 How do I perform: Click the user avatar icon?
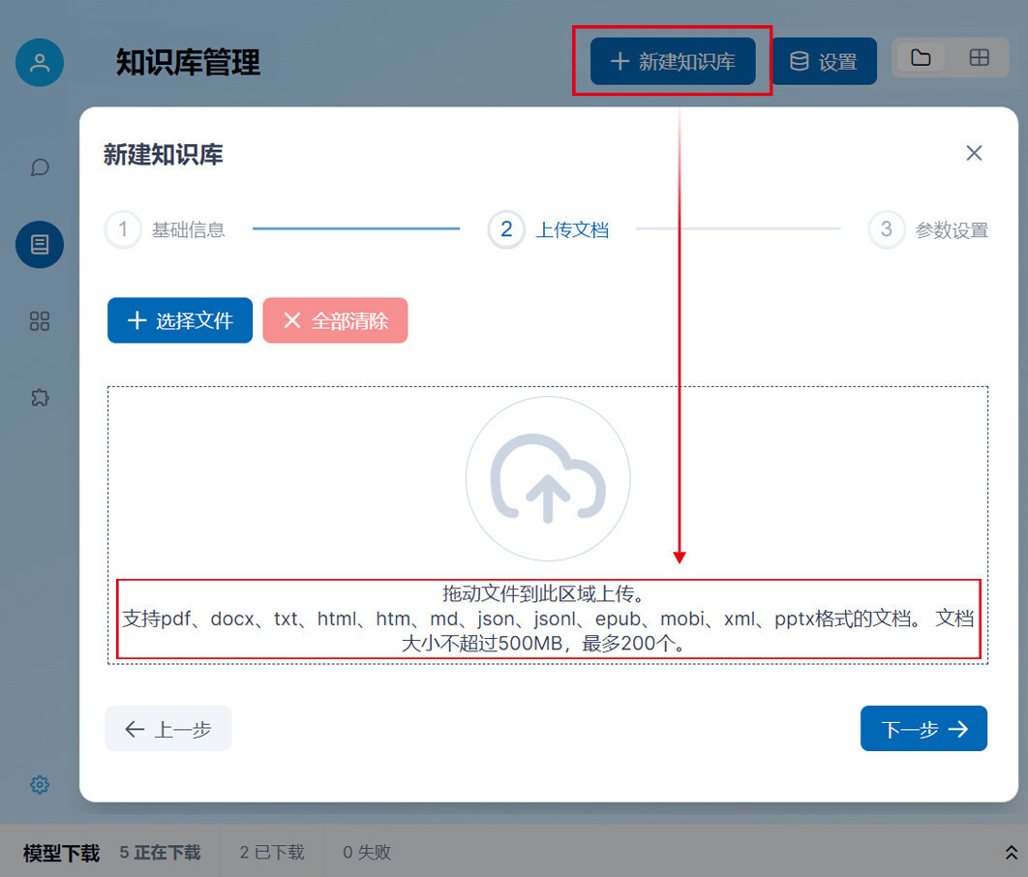pyautogui.click(x=39, y=62)
